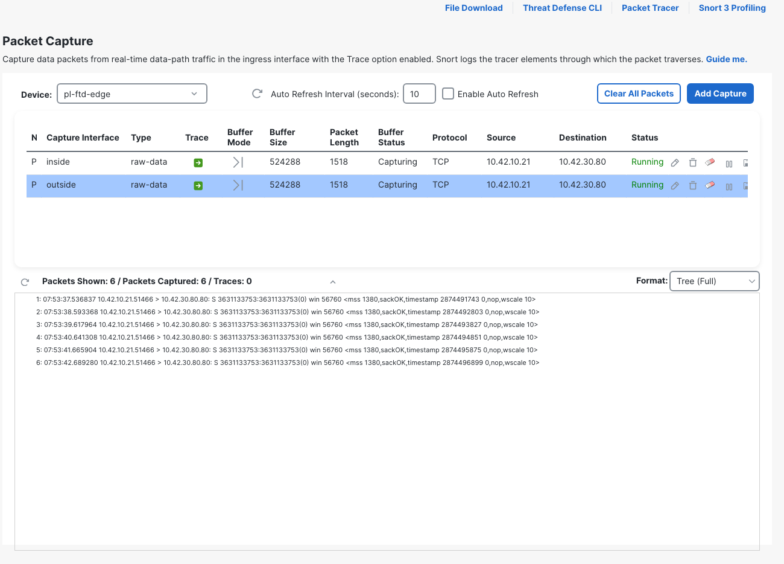Viewport: 784px width, 564px height.
Task: Enable Auto Refresh checkbox
Action: point(448,93)
